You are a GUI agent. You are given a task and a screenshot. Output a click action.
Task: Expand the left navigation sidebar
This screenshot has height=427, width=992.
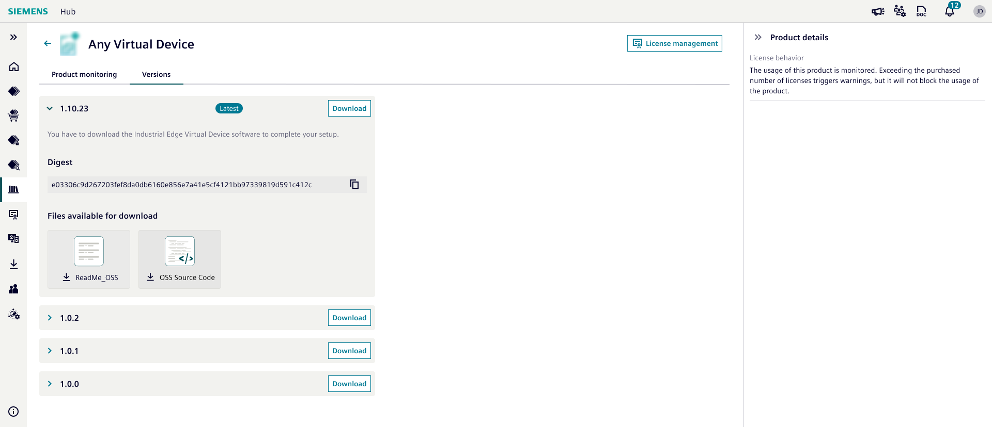pyautogui.click(x=14, y=37)
